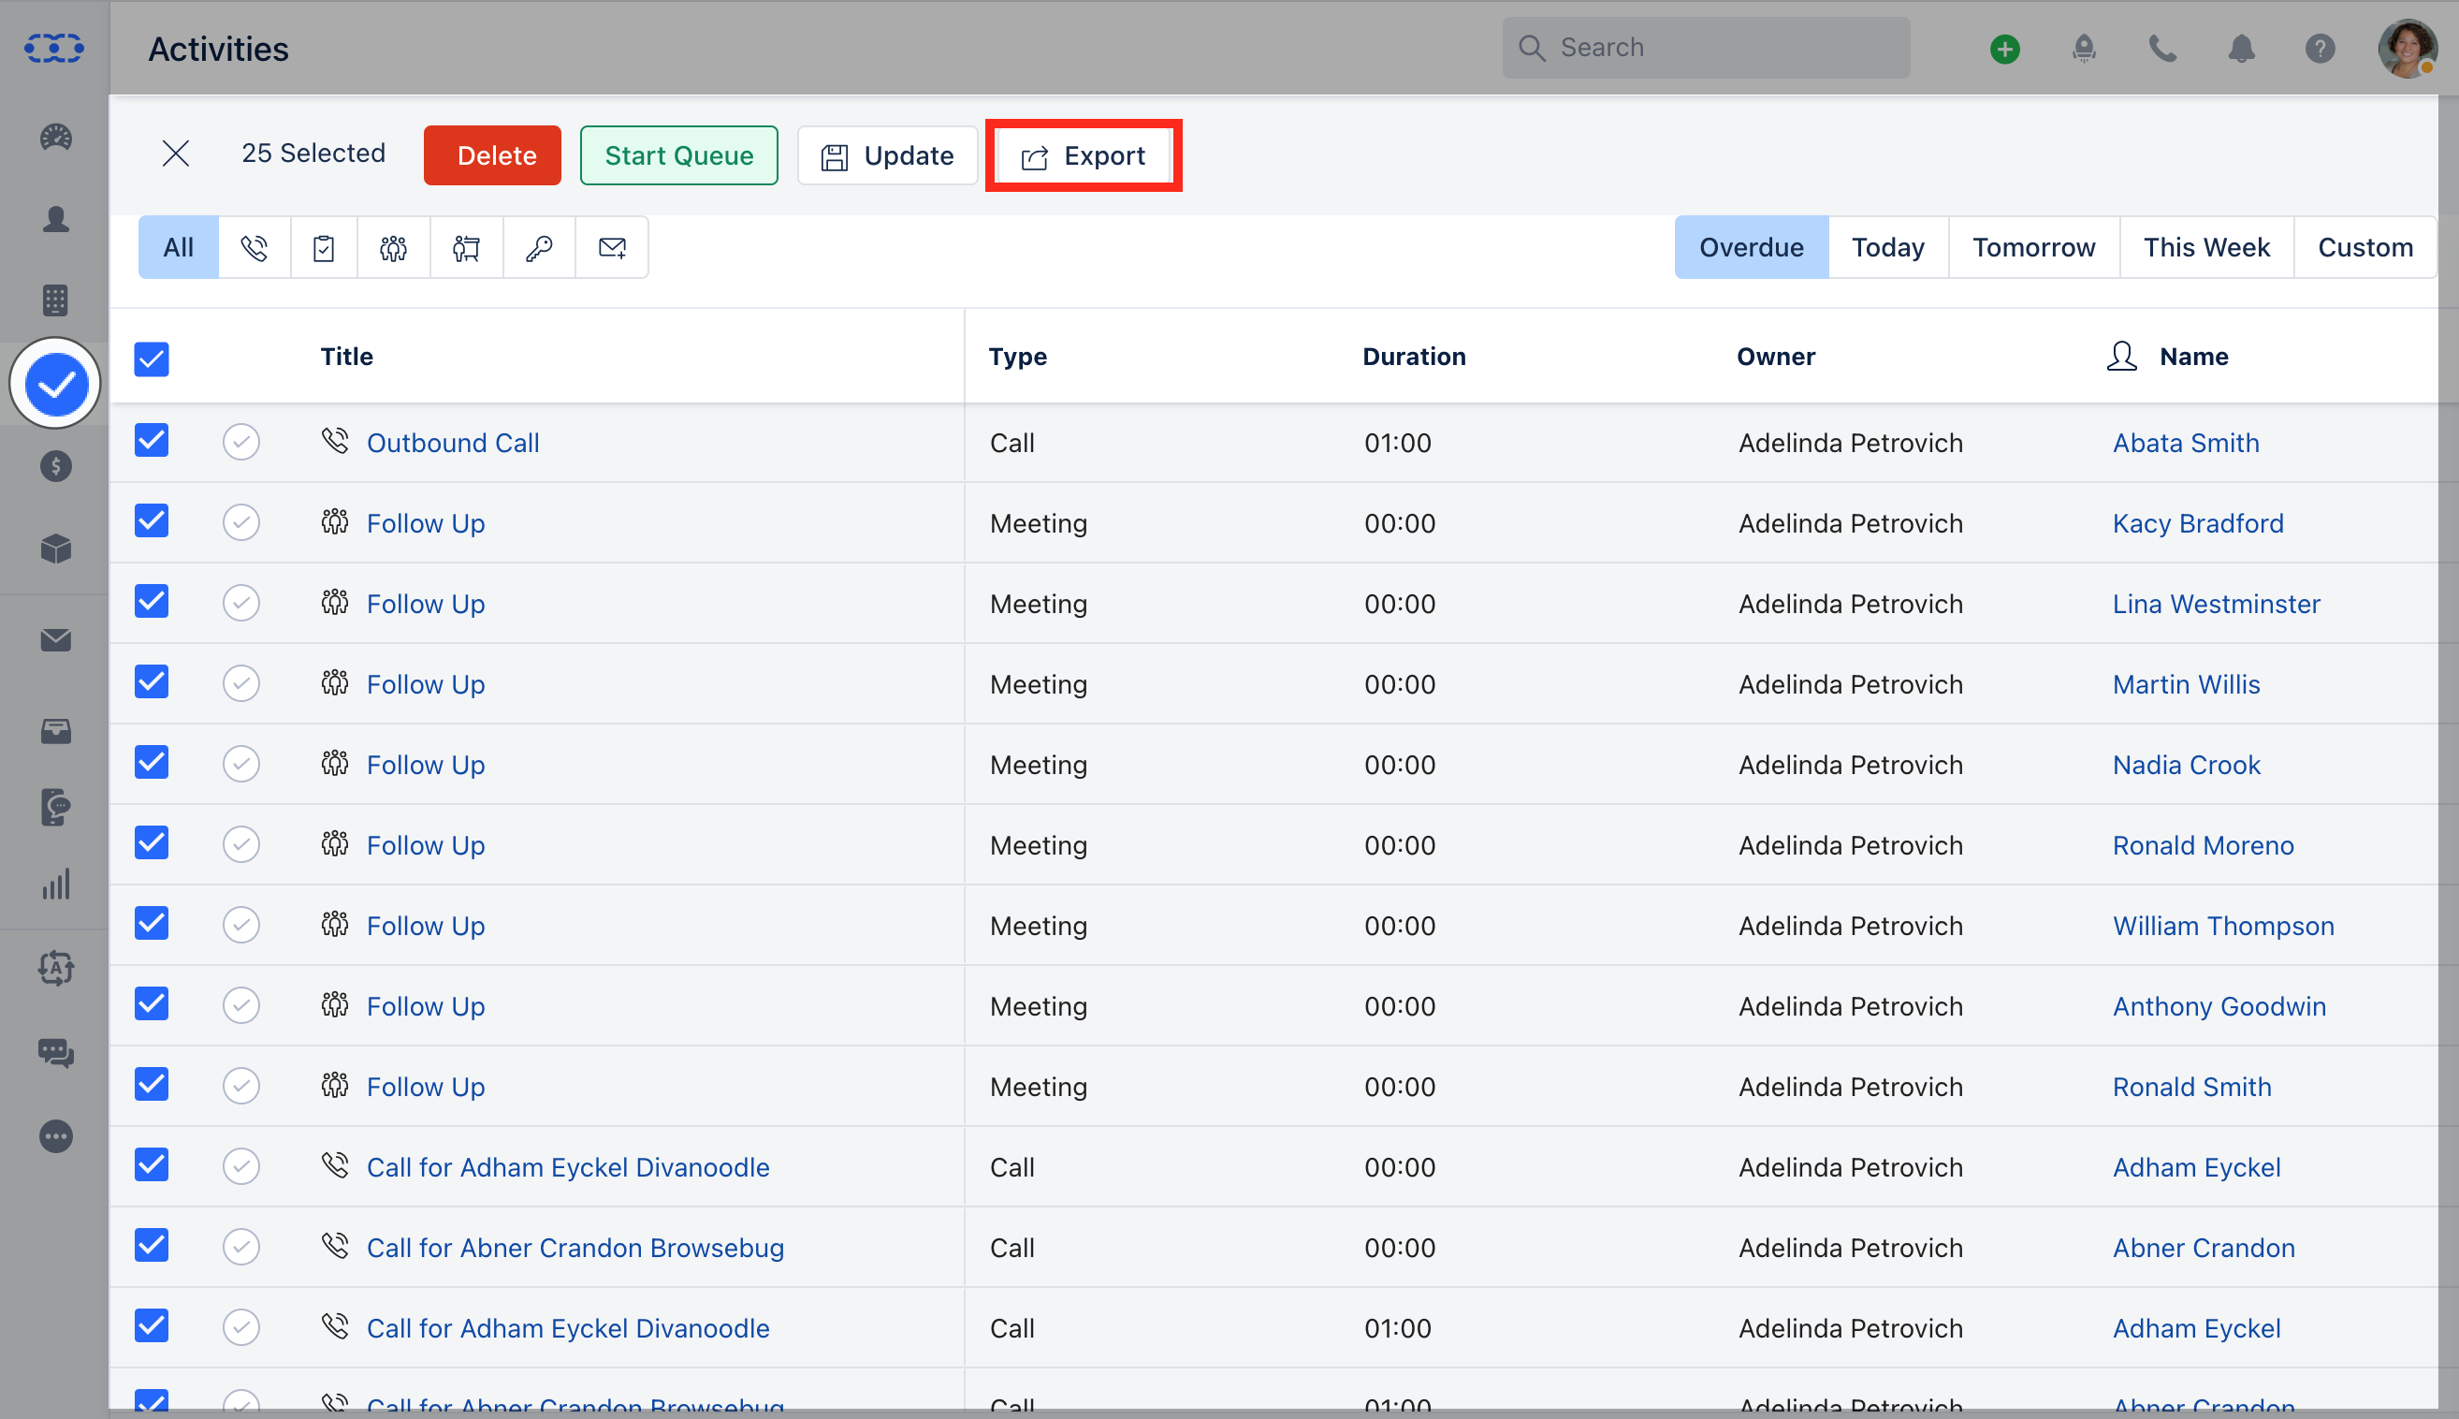The width and height of the screenshot is (2459, 1419).
Task: Click the app logo at top left
Action: (53, 48)
